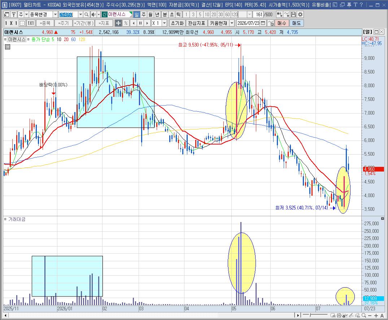Toggle =주기 sync option
Screen dimensions: 388x320
(64, 23)
